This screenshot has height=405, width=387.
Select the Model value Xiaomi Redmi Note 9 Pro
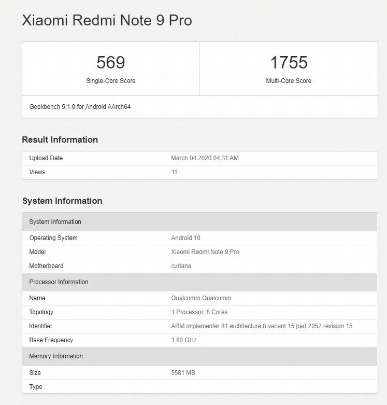[x=205, y=252]
